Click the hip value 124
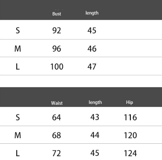This screenshot has height=160, width=162. [x=130, y=153]
